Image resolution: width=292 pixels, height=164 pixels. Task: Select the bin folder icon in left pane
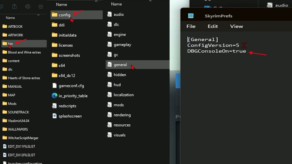(5, 44)
